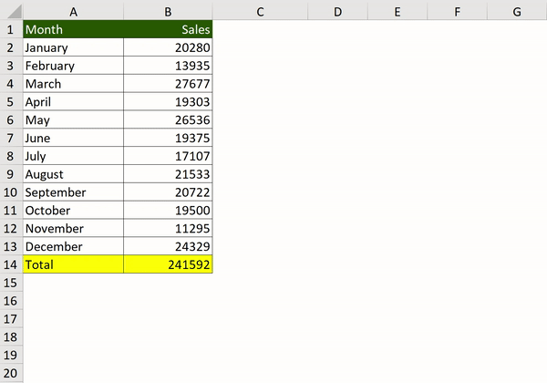Click sales value 13935

tap(168, 66)
